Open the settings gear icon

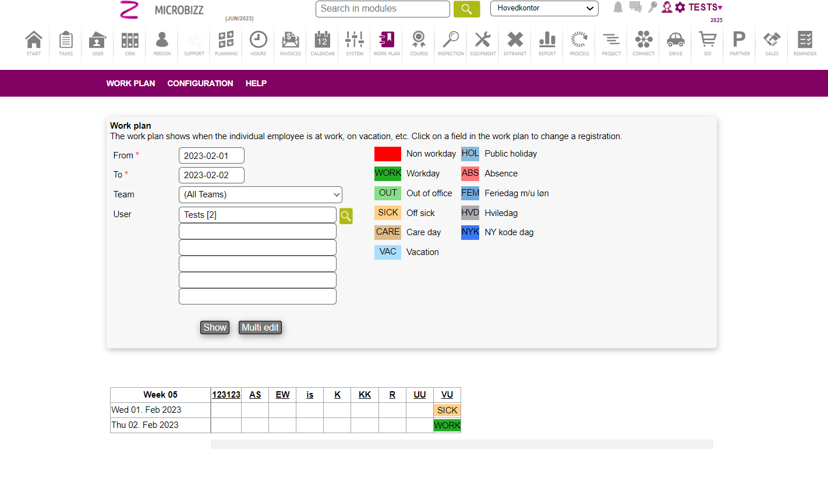680,8
